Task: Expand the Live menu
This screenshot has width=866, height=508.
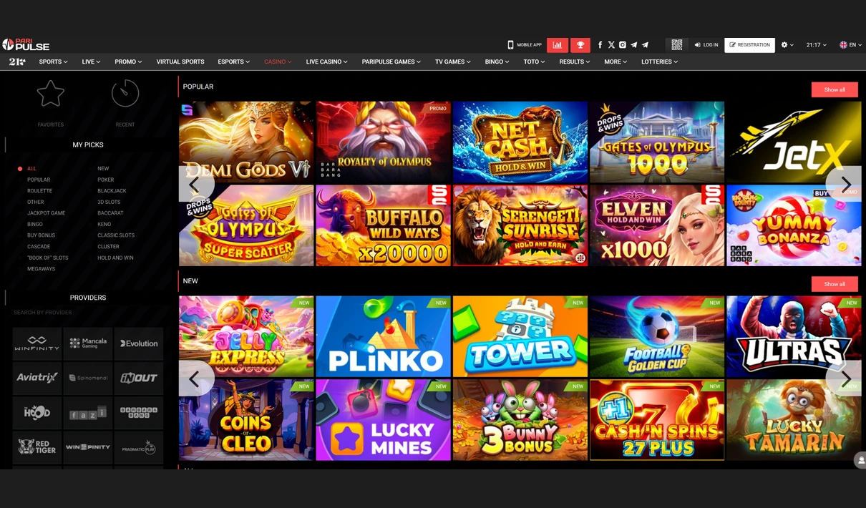Action: pyautogui.click(x=91, y=62)
